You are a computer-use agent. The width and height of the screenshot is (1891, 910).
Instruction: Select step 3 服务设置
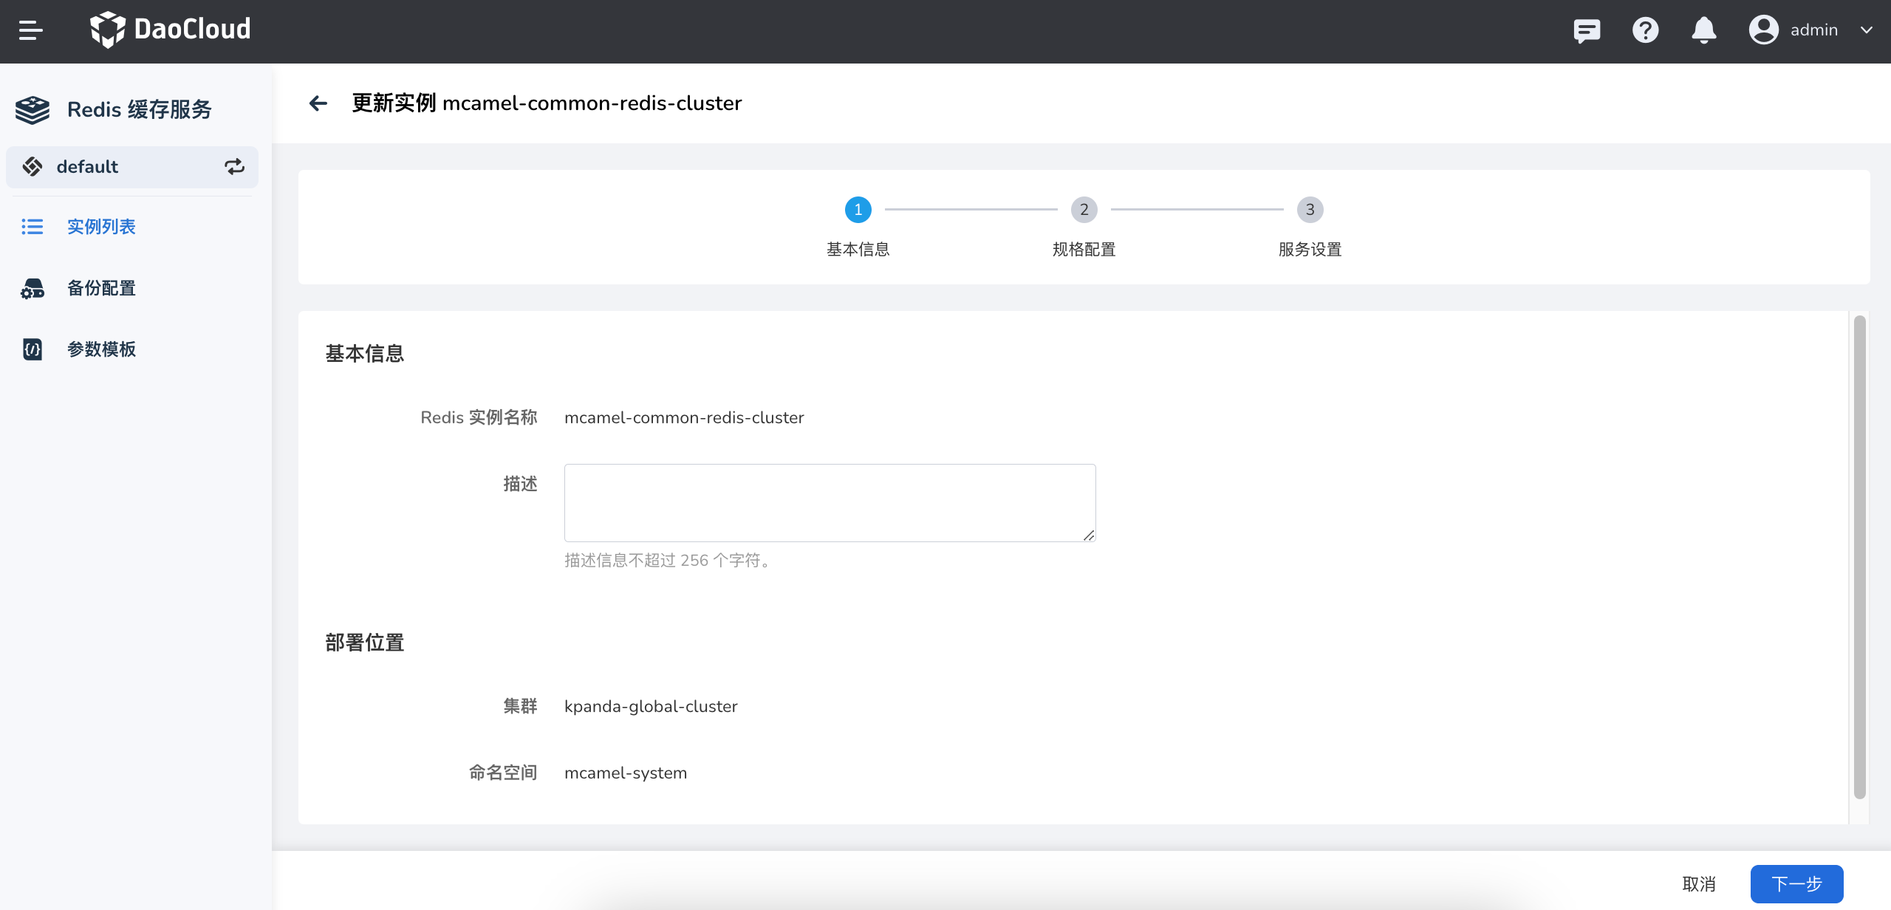(1310, 210)
